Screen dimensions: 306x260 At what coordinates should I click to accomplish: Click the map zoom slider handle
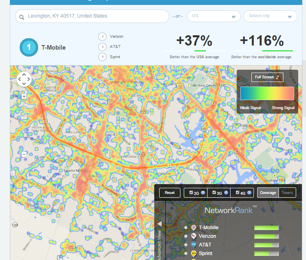[24, 118]
